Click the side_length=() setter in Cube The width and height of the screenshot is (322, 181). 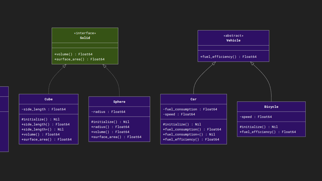coord(43,129)
